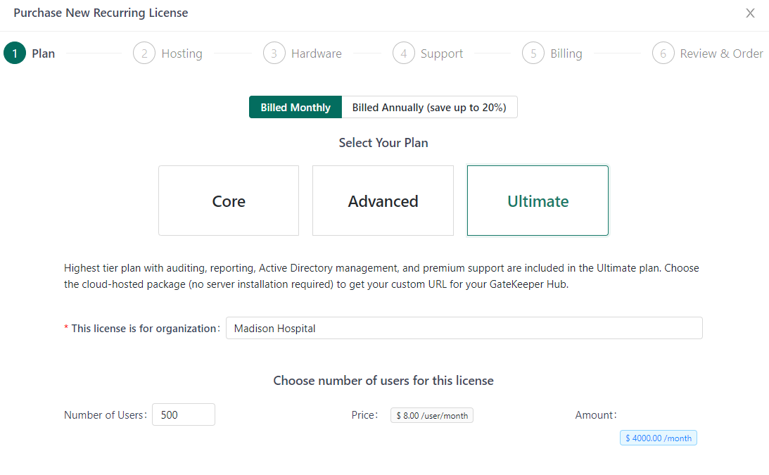Click the step 3 circle beside Hardware

point(274,53)
